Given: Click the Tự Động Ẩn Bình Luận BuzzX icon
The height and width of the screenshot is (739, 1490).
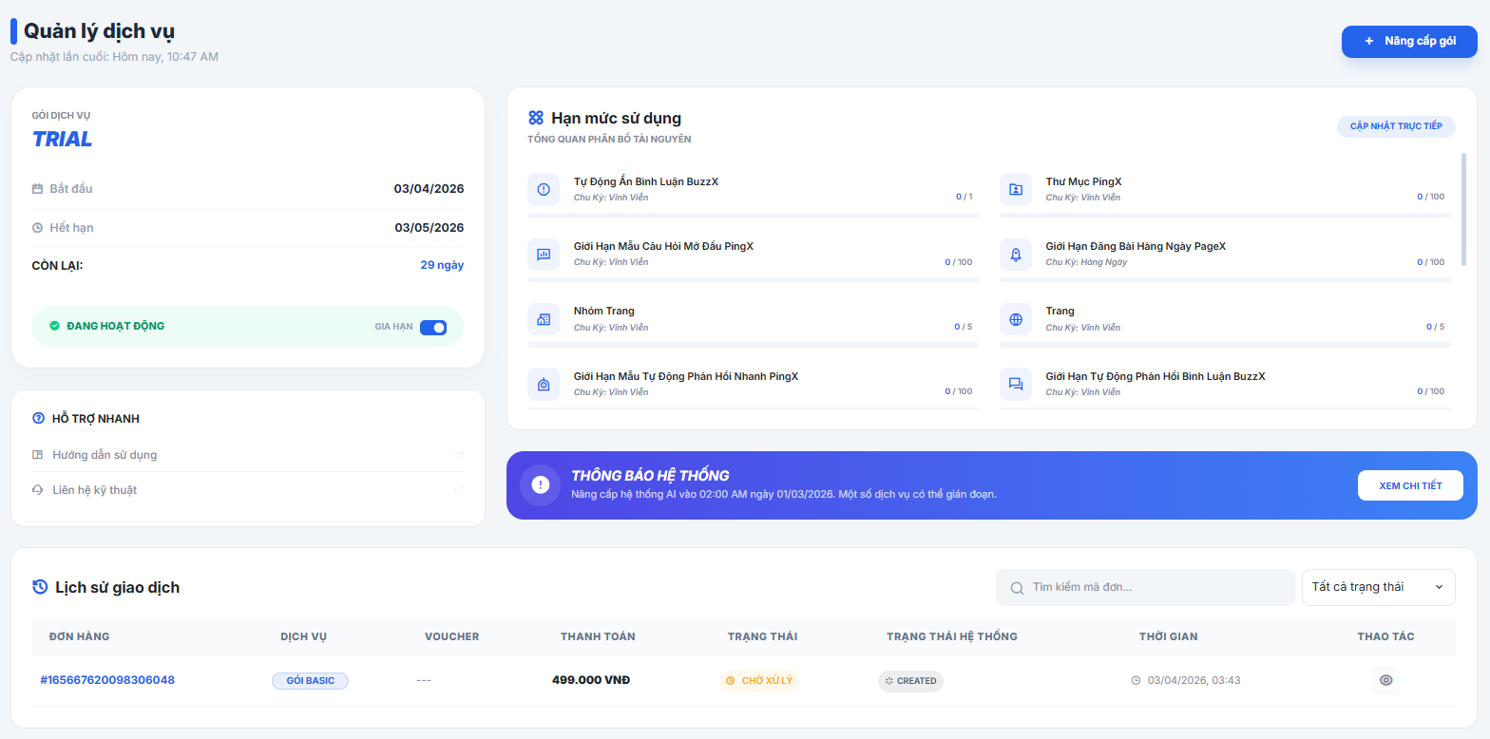Looking at the screenshot, I should point(544,189).
